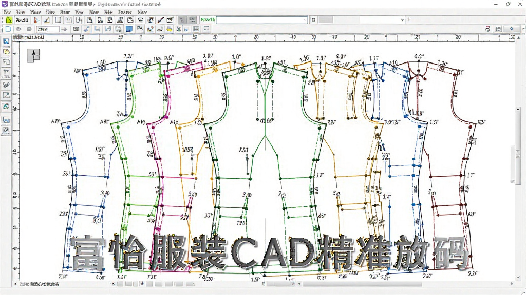Screen dimensions: 526x295
Task: Click the gray right-arrow icon after the small field
Action: [x=64, y=29]
